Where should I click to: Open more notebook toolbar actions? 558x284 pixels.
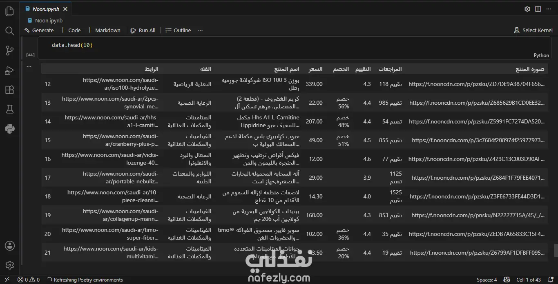coord(200,30)
